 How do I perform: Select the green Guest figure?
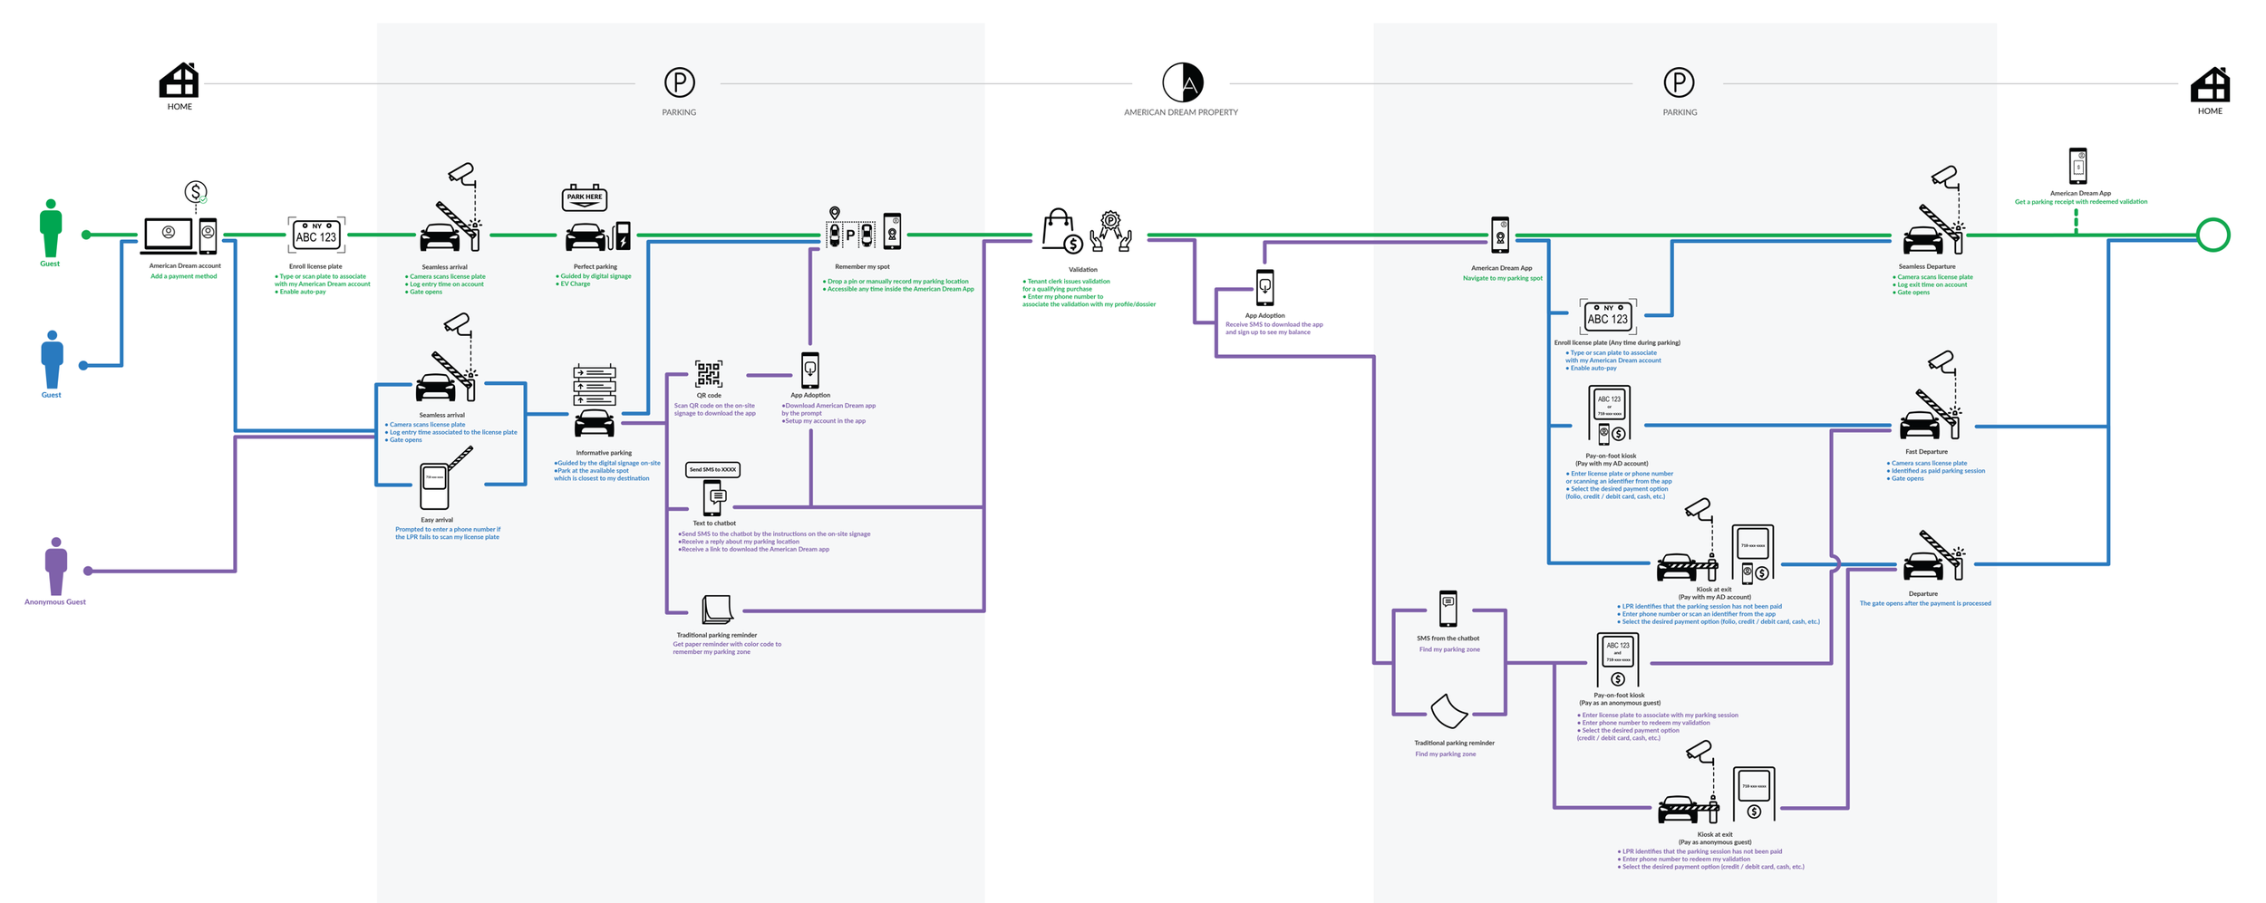point(51,228)
